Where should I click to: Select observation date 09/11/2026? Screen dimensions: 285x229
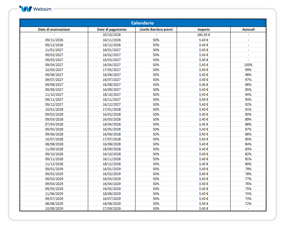(54, 40)
